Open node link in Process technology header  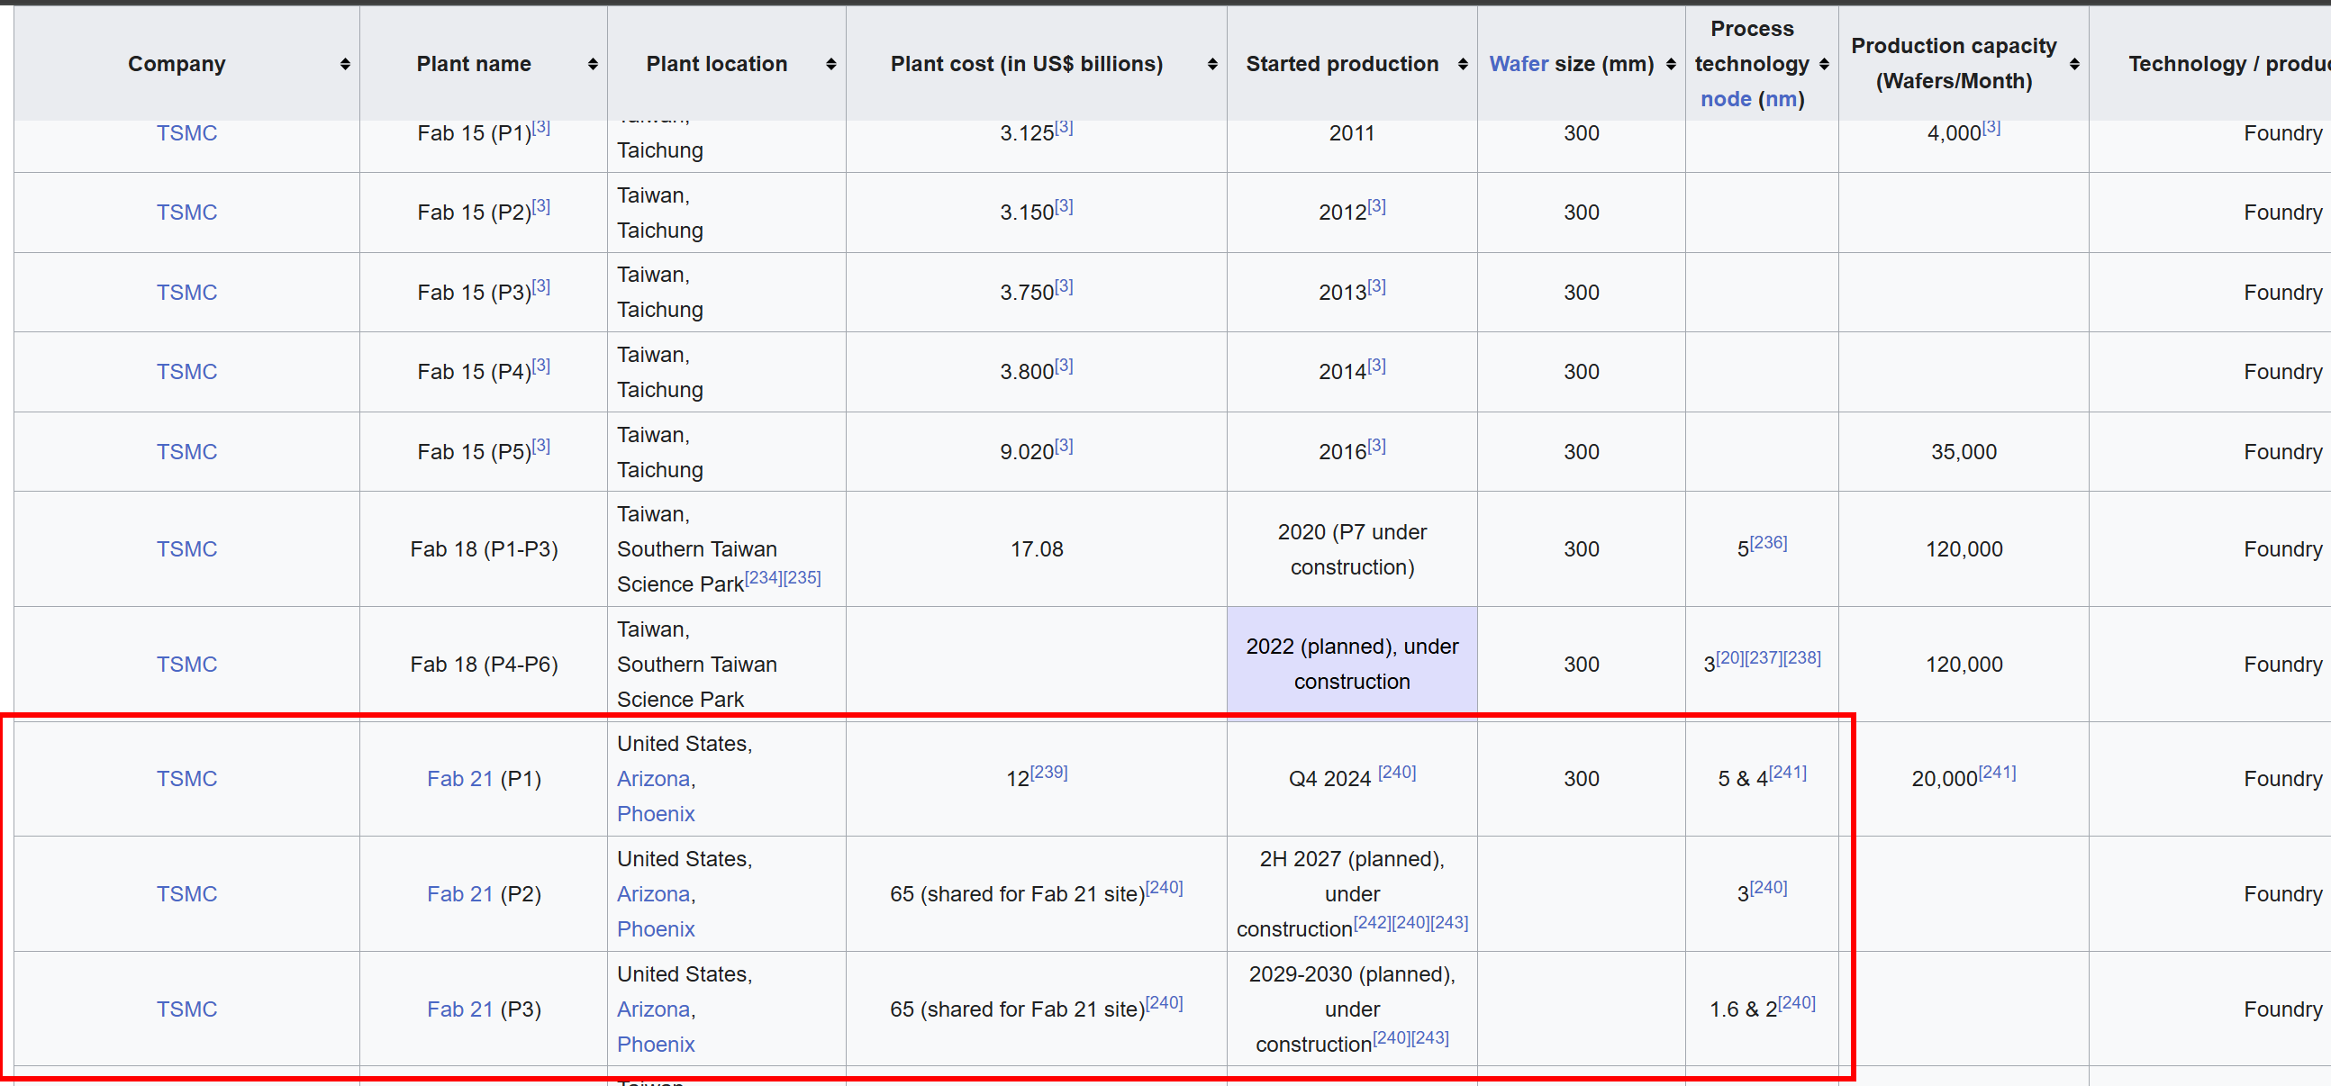pyautogui.click(x=1725, y=100)
